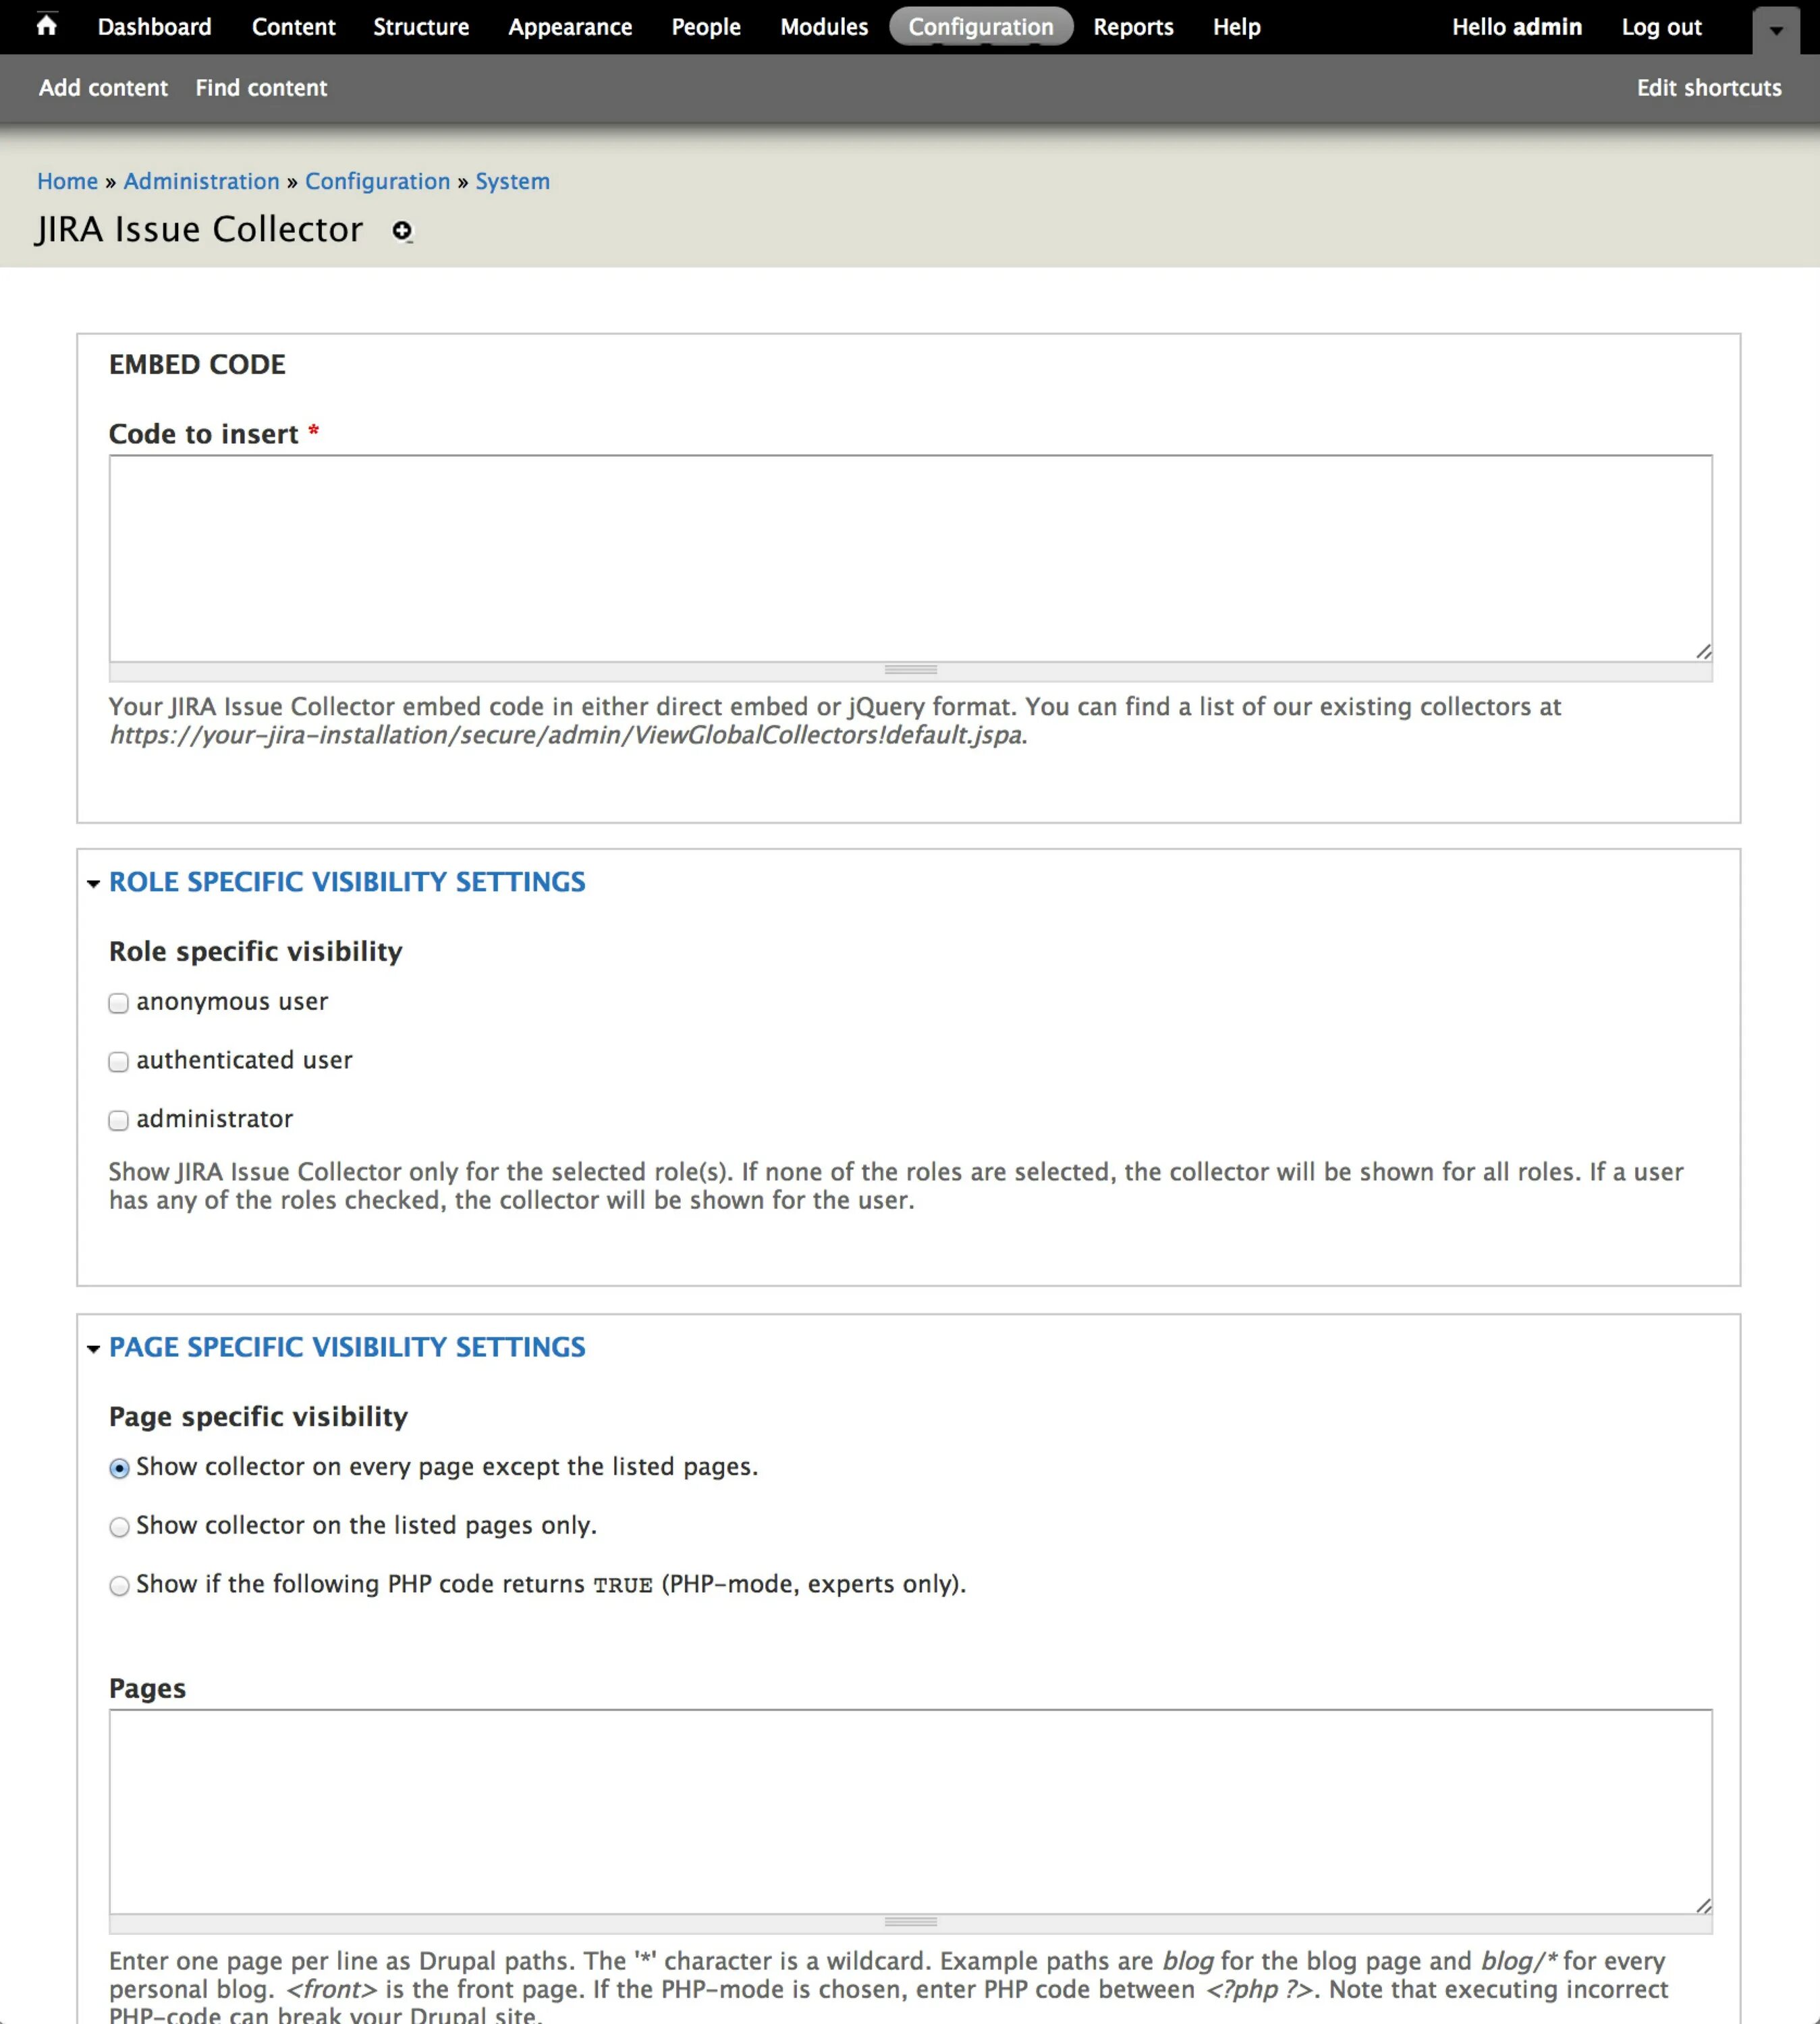Viewport: 1820px width, 2024px height.
Task: Follow the System breadcrumb link
Action: (512, 181)
